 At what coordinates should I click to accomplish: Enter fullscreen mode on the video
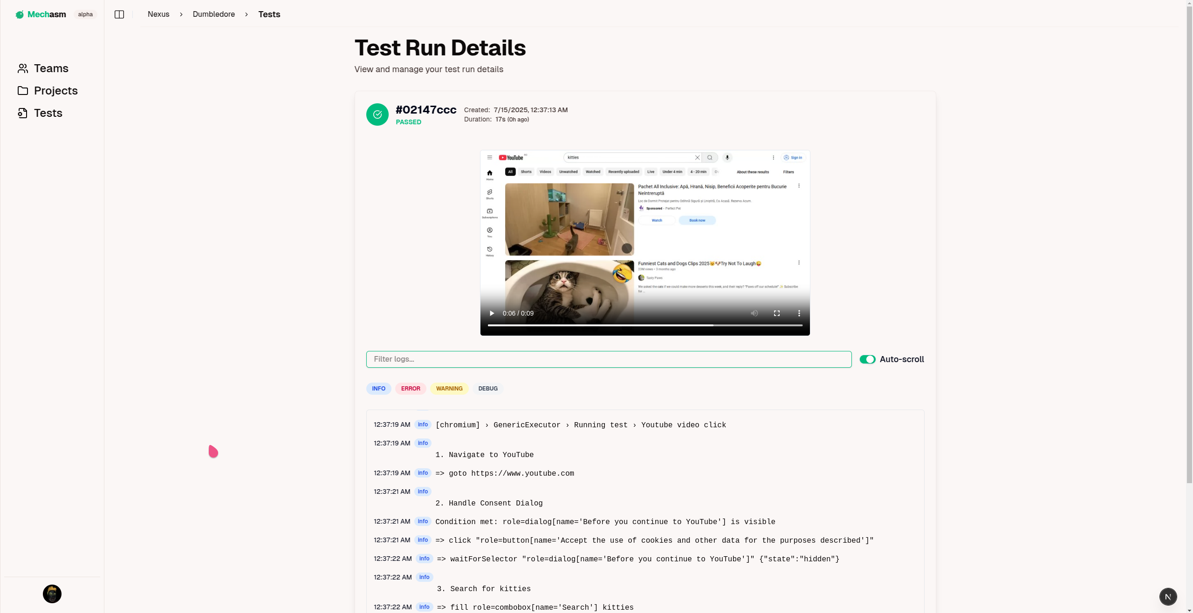click(777, 313)
